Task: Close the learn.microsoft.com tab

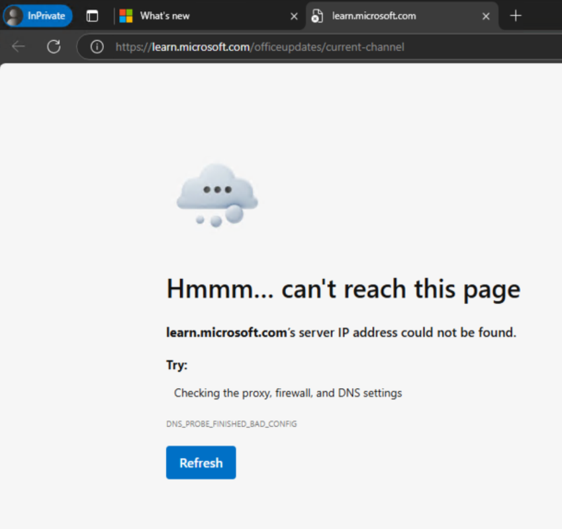Action: (x=486, y=16)
